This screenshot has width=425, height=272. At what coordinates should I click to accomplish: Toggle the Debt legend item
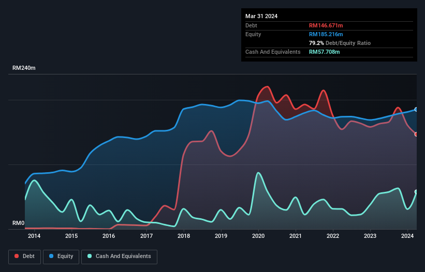pyautogui.click(x=24, y=256)
